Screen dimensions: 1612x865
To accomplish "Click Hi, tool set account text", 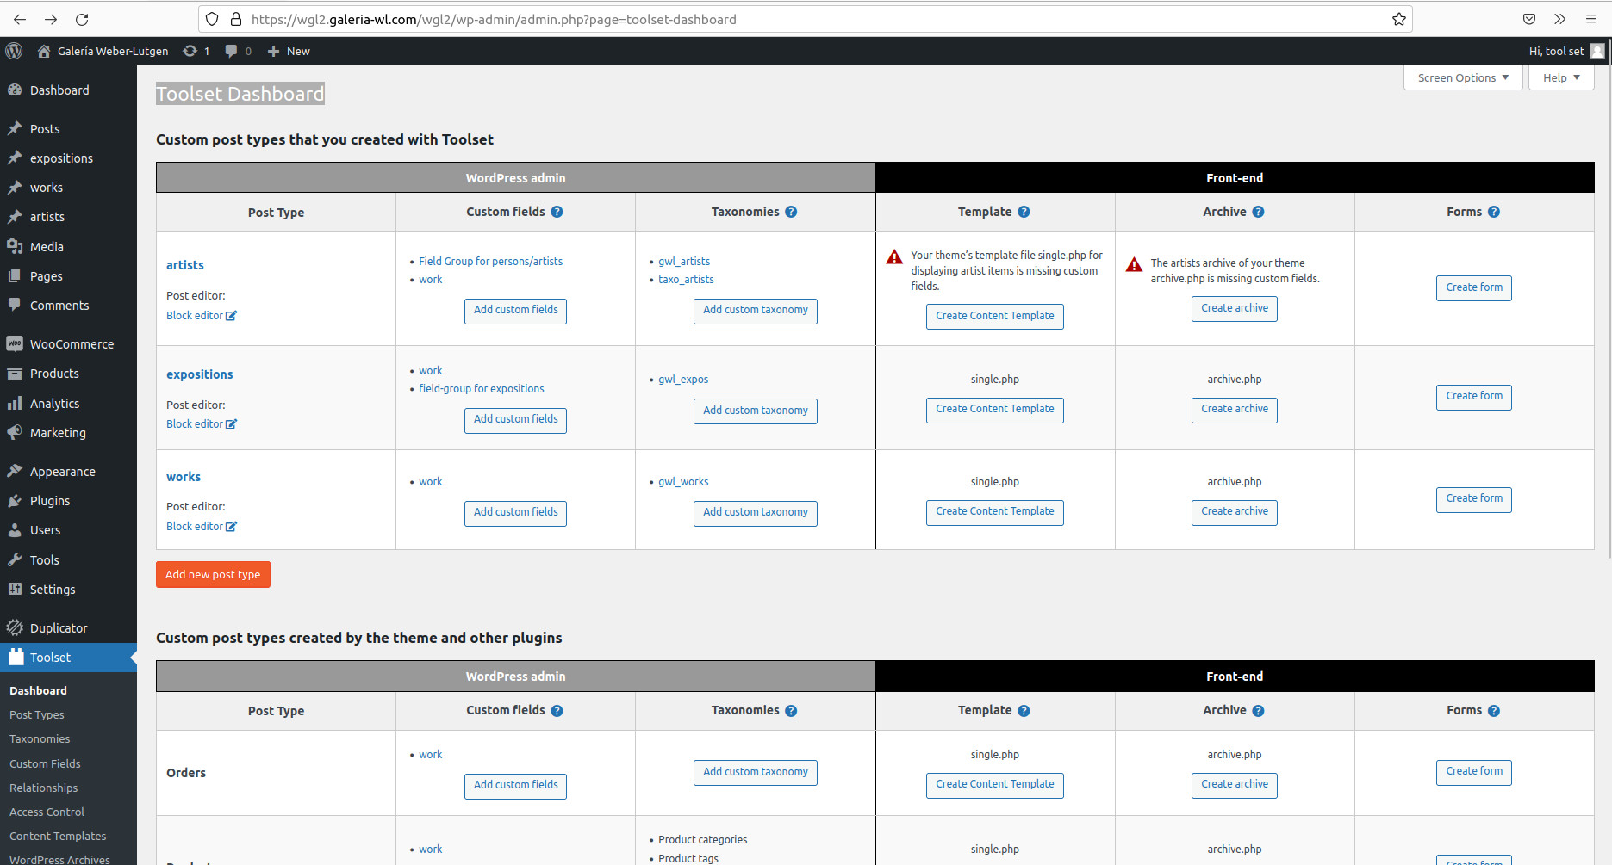I will pyautogui.click(x=1556, y=51).
